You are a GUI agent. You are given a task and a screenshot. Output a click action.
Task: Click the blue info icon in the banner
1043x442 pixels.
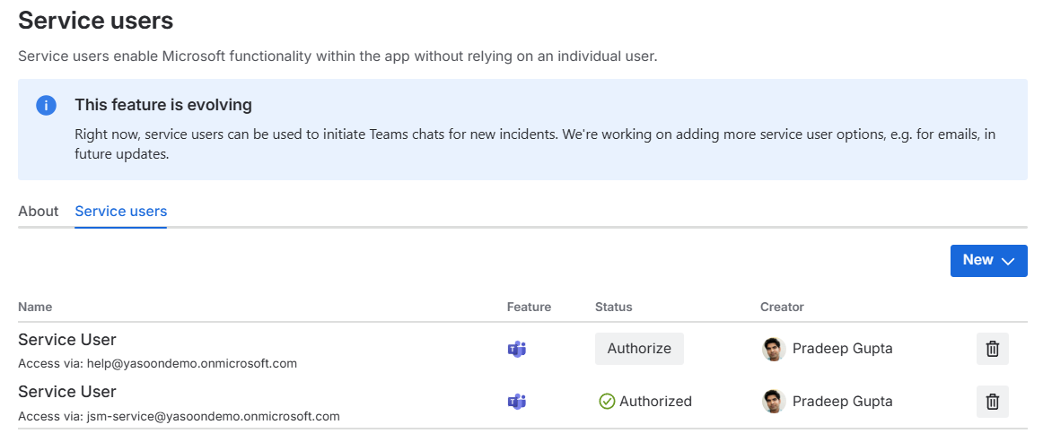click(x=46, y=105)
